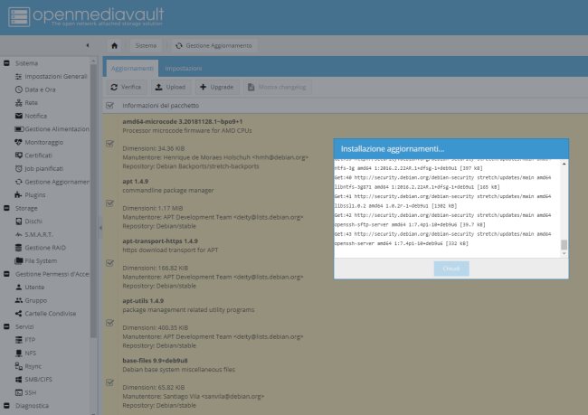
Task: Open Utente entry
Action: (30, 288)
